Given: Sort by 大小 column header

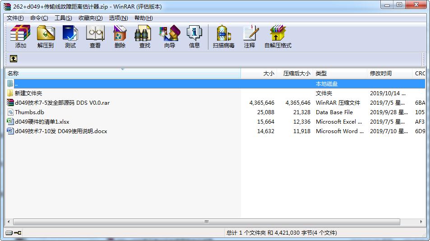Looking at the screenshot, I should coord(259,74).
